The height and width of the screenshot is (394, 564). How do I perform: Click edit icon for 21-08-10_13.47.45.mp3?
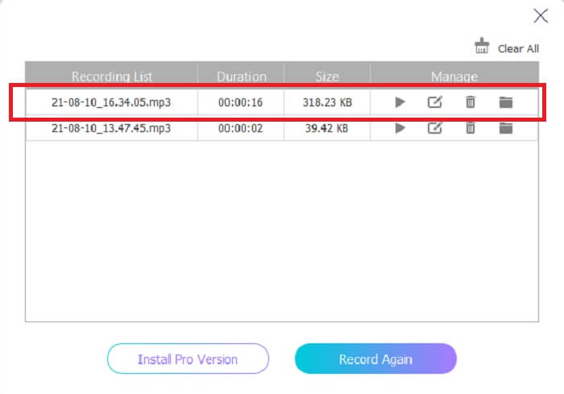click(x=435, y=128)
